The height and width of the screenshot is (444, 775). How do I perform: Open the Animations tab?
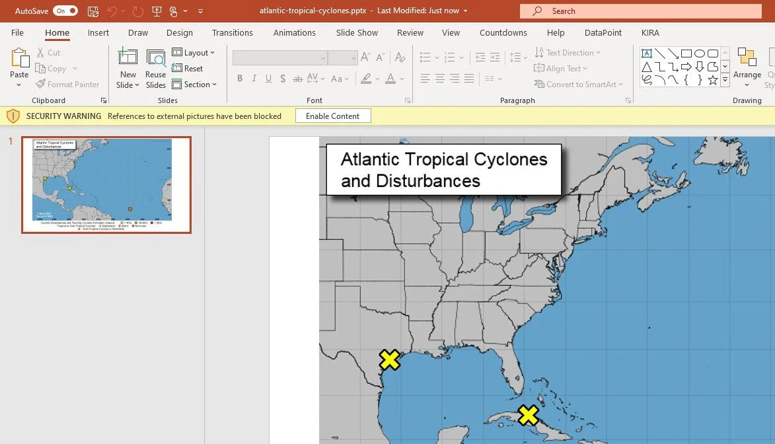tap(295, 32)
